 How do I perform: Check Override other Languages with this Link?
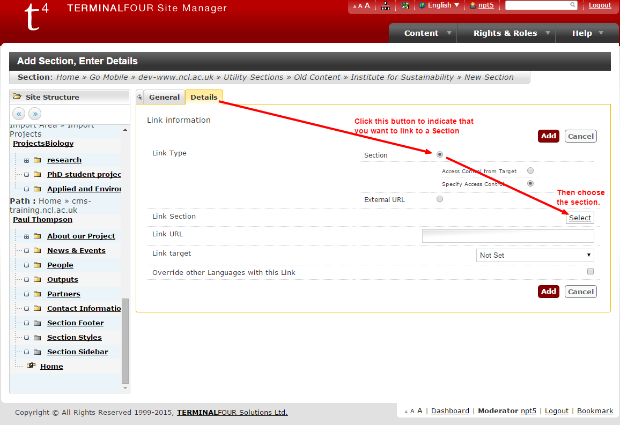[x=591, y=272]
